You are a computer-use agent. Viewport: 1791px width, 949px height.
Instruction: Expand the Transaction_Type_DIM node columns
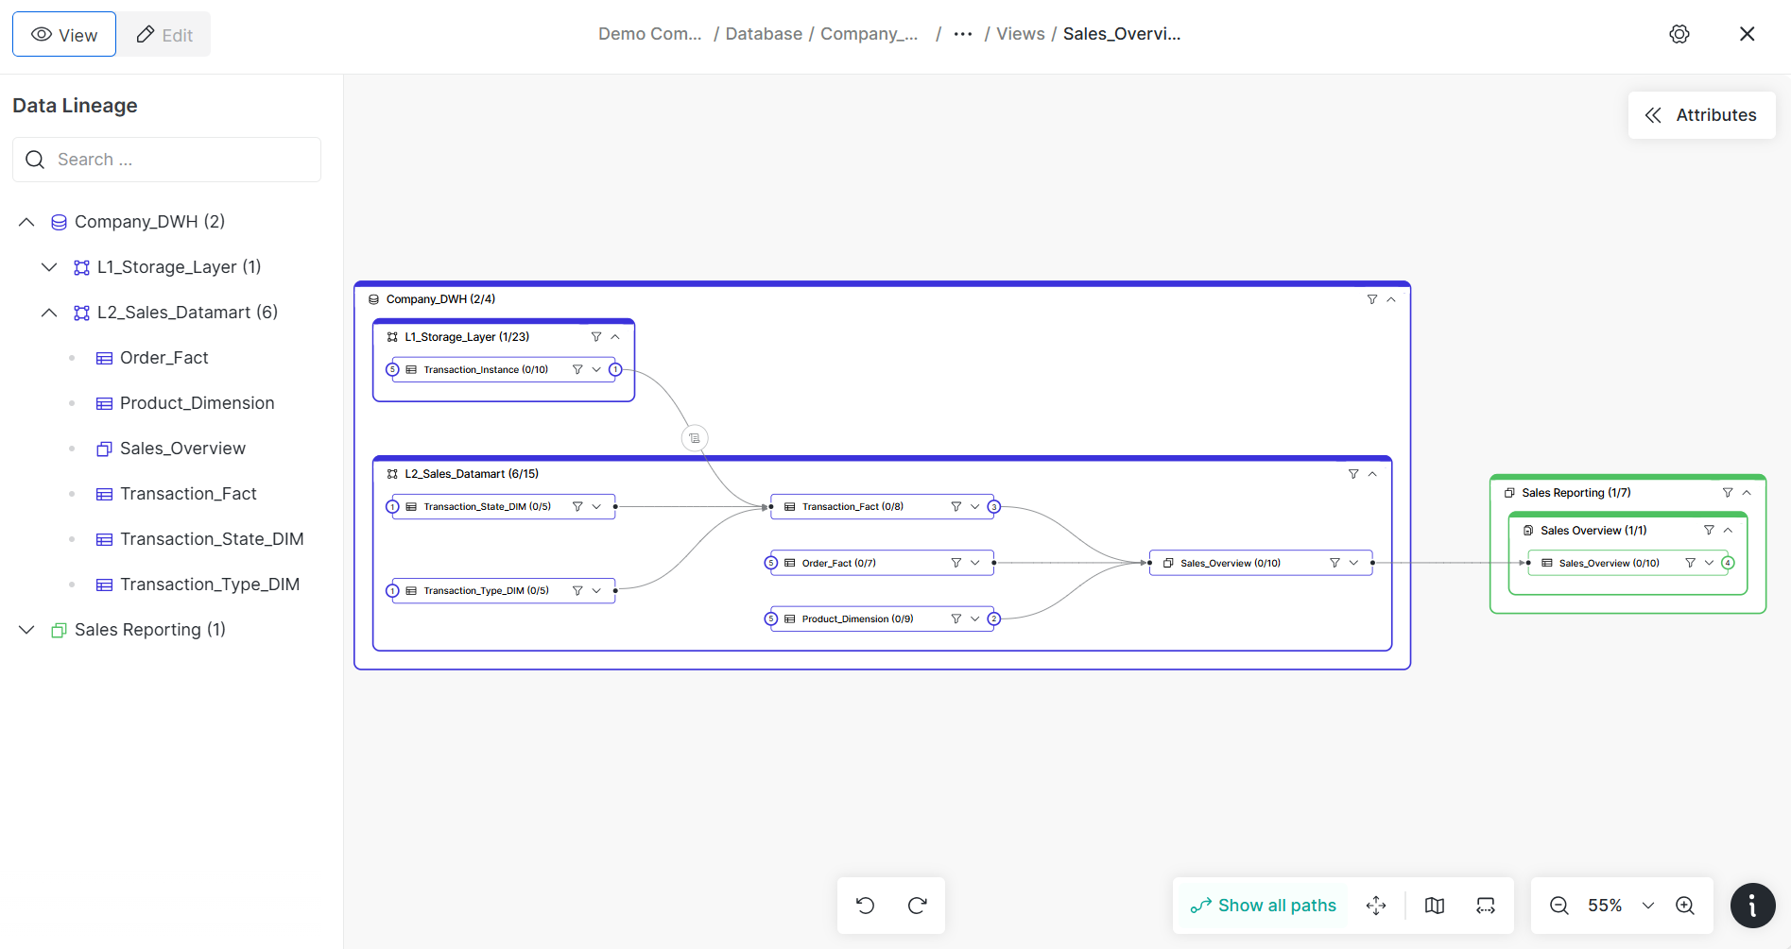coord(596,591)
